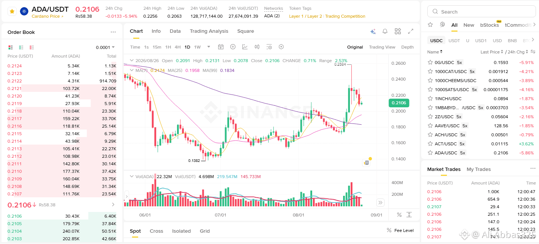The width and height of the screenshot is (539, 244).
Task: Select the Cross margin tab
Action: [156, 231]
